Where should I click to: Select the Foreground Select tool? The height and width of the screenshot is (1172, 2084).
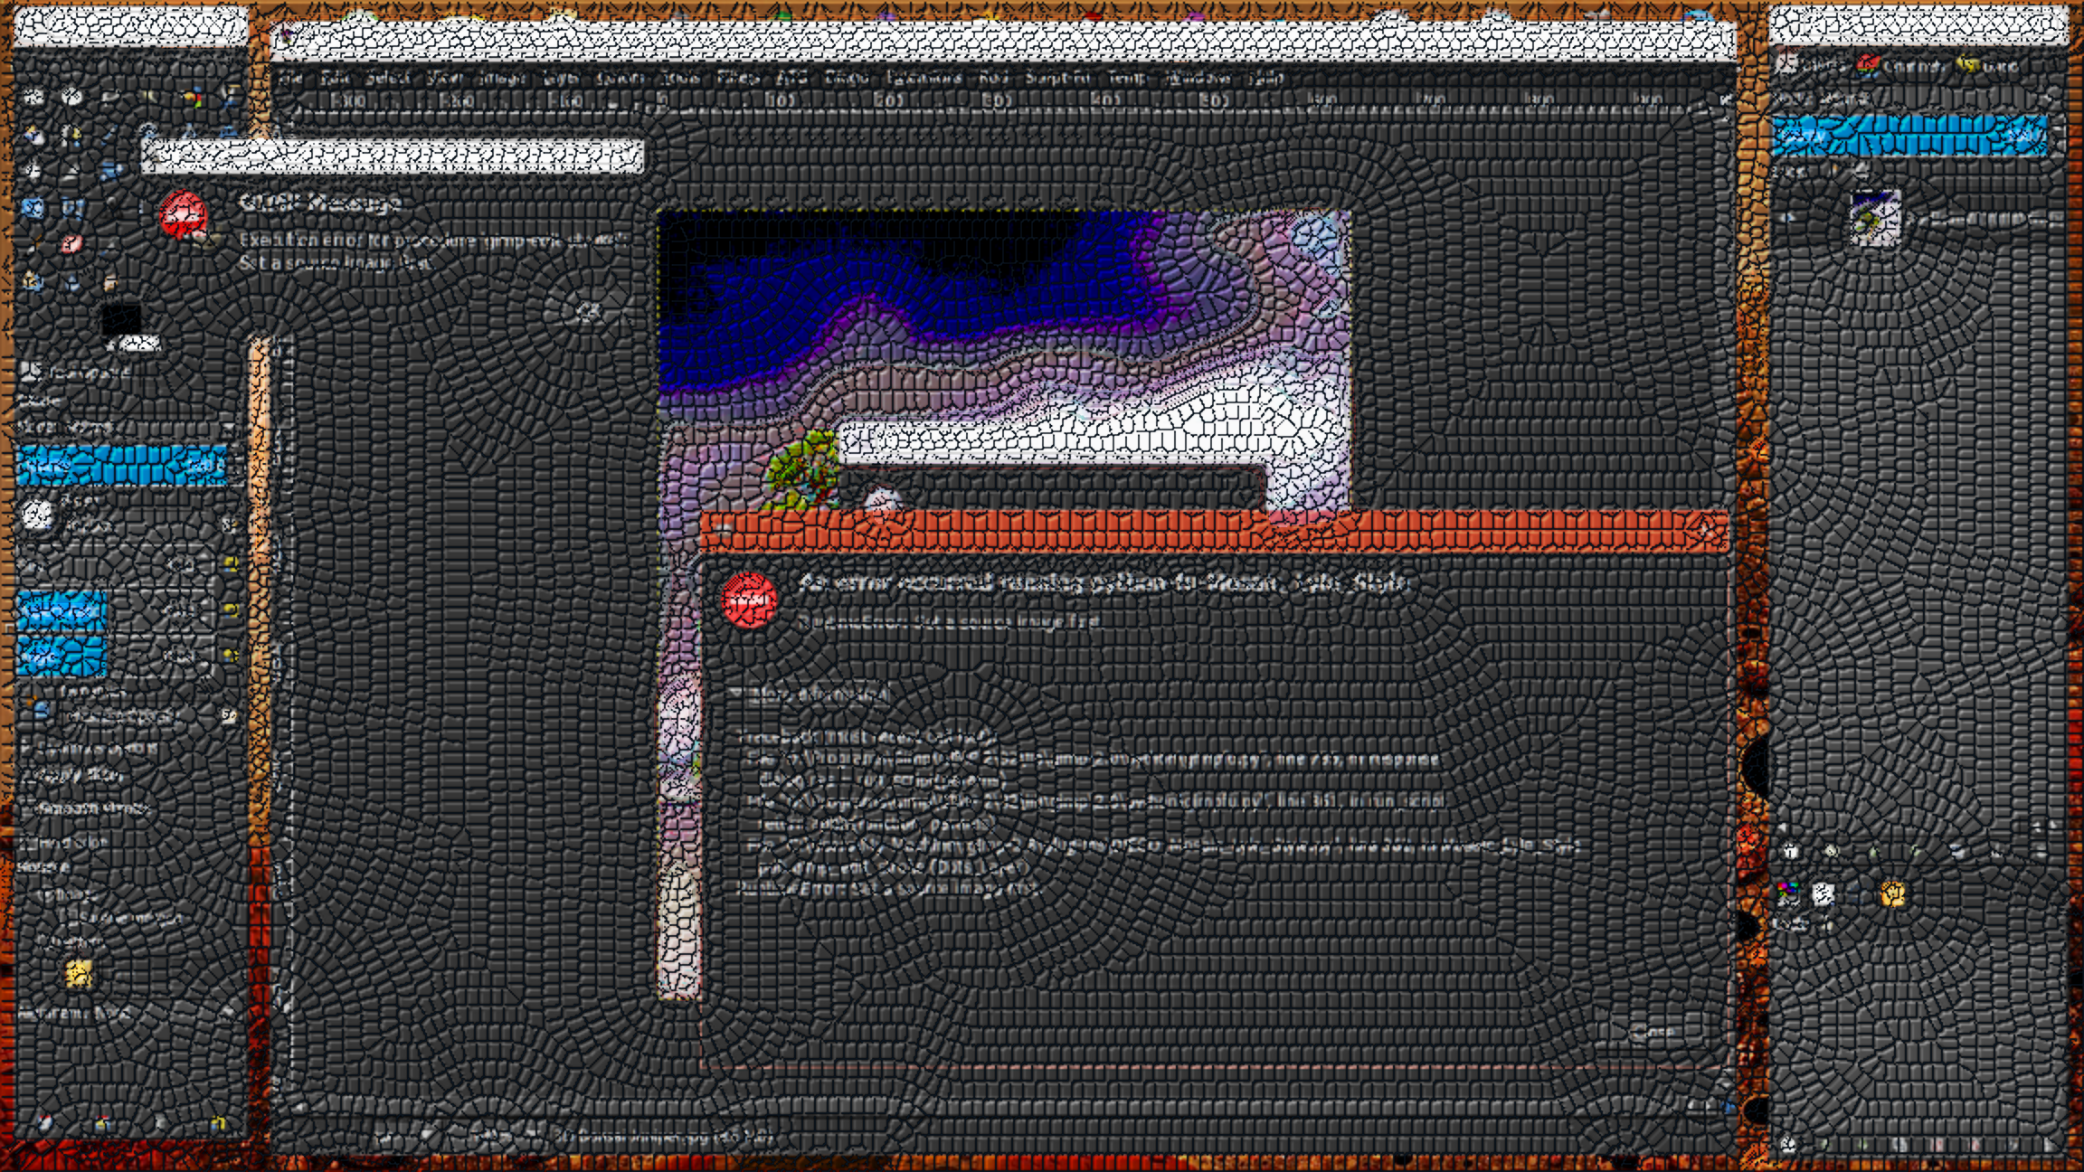click(33, 134)
